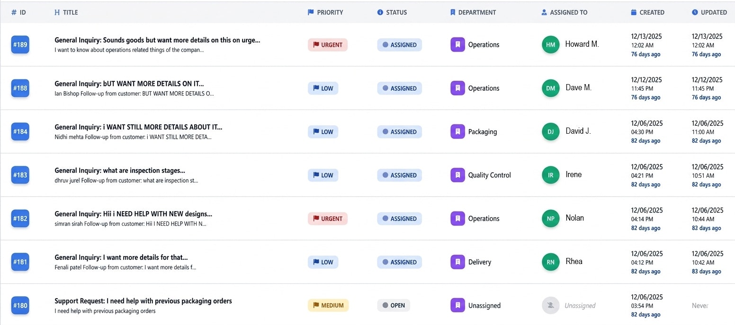This screenshot has height=325, width=735.
Task: Click the MEDIUM priority badge on ticket #180
Action: [x=328, y=305]
